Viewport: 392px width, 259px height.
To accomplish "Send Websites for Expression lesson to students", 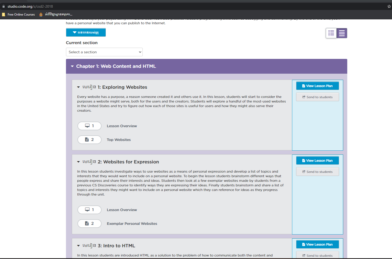I will pyautogui.click(x=317, y=172).
